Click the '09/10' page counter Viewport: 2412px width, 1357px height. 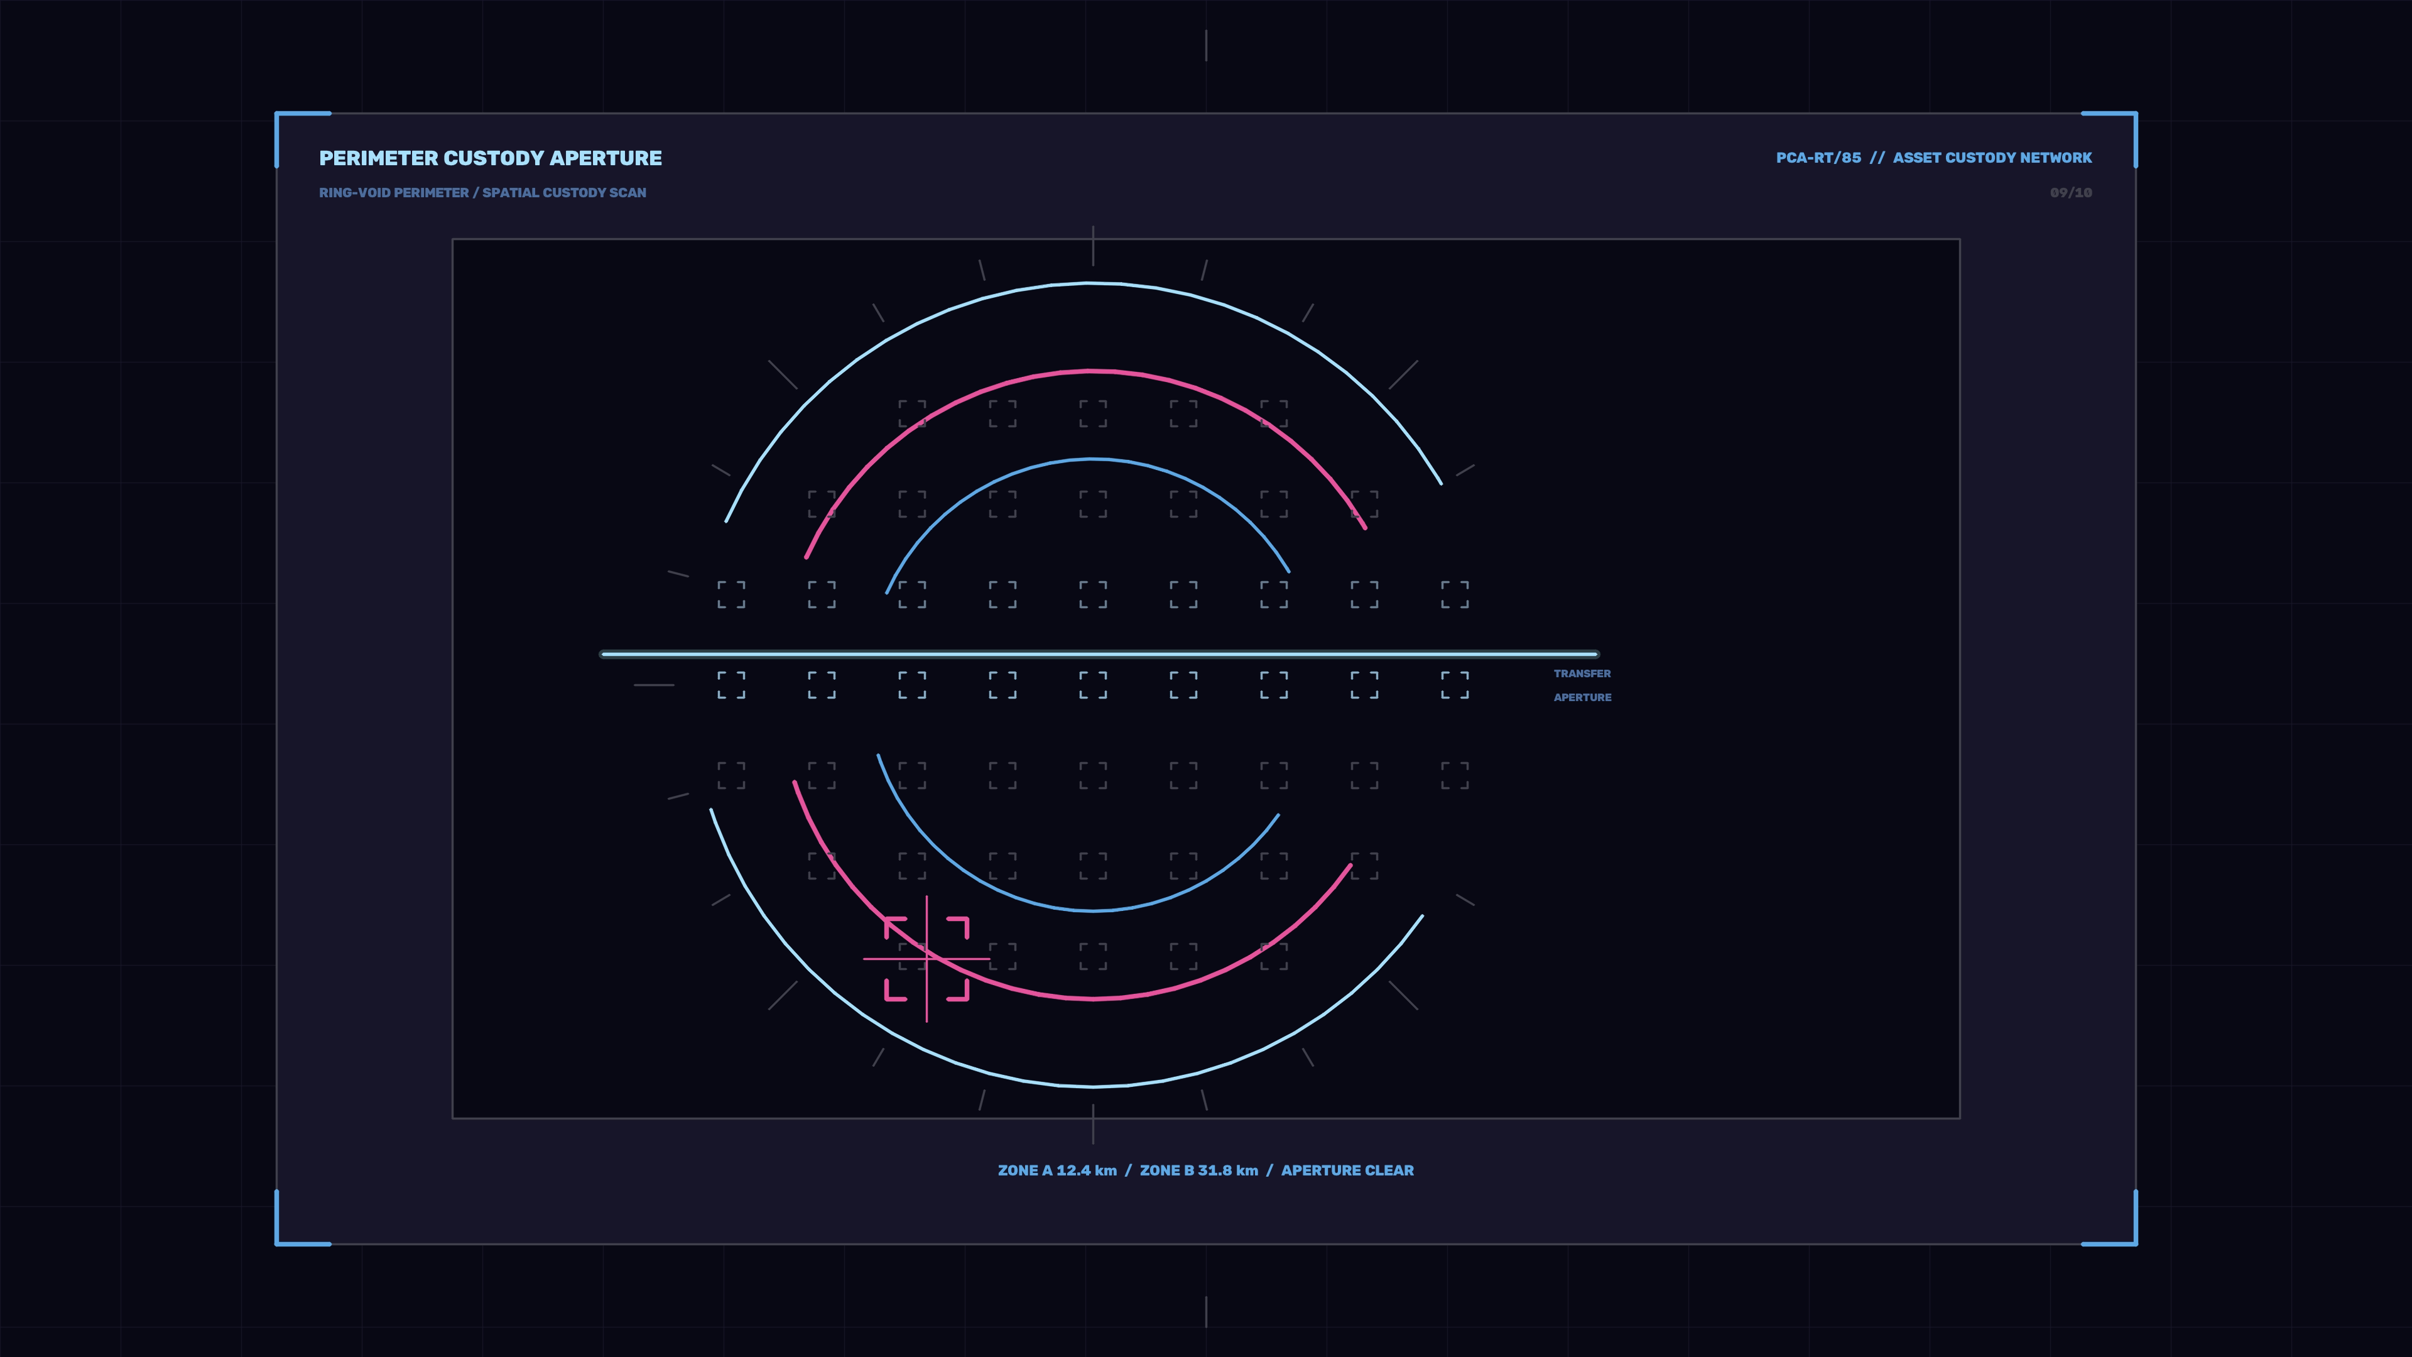[2070, 193]
